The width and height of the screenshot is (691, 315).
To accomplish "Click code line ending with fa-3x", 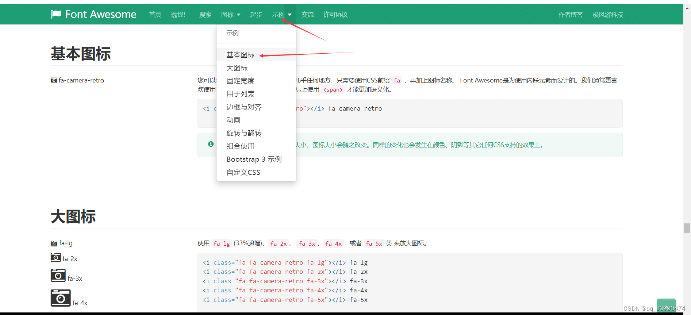I will (285, 281).
